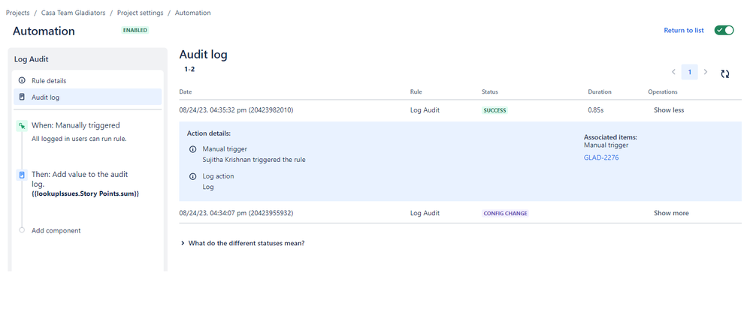Expand What do the different statuses mean

243,243
